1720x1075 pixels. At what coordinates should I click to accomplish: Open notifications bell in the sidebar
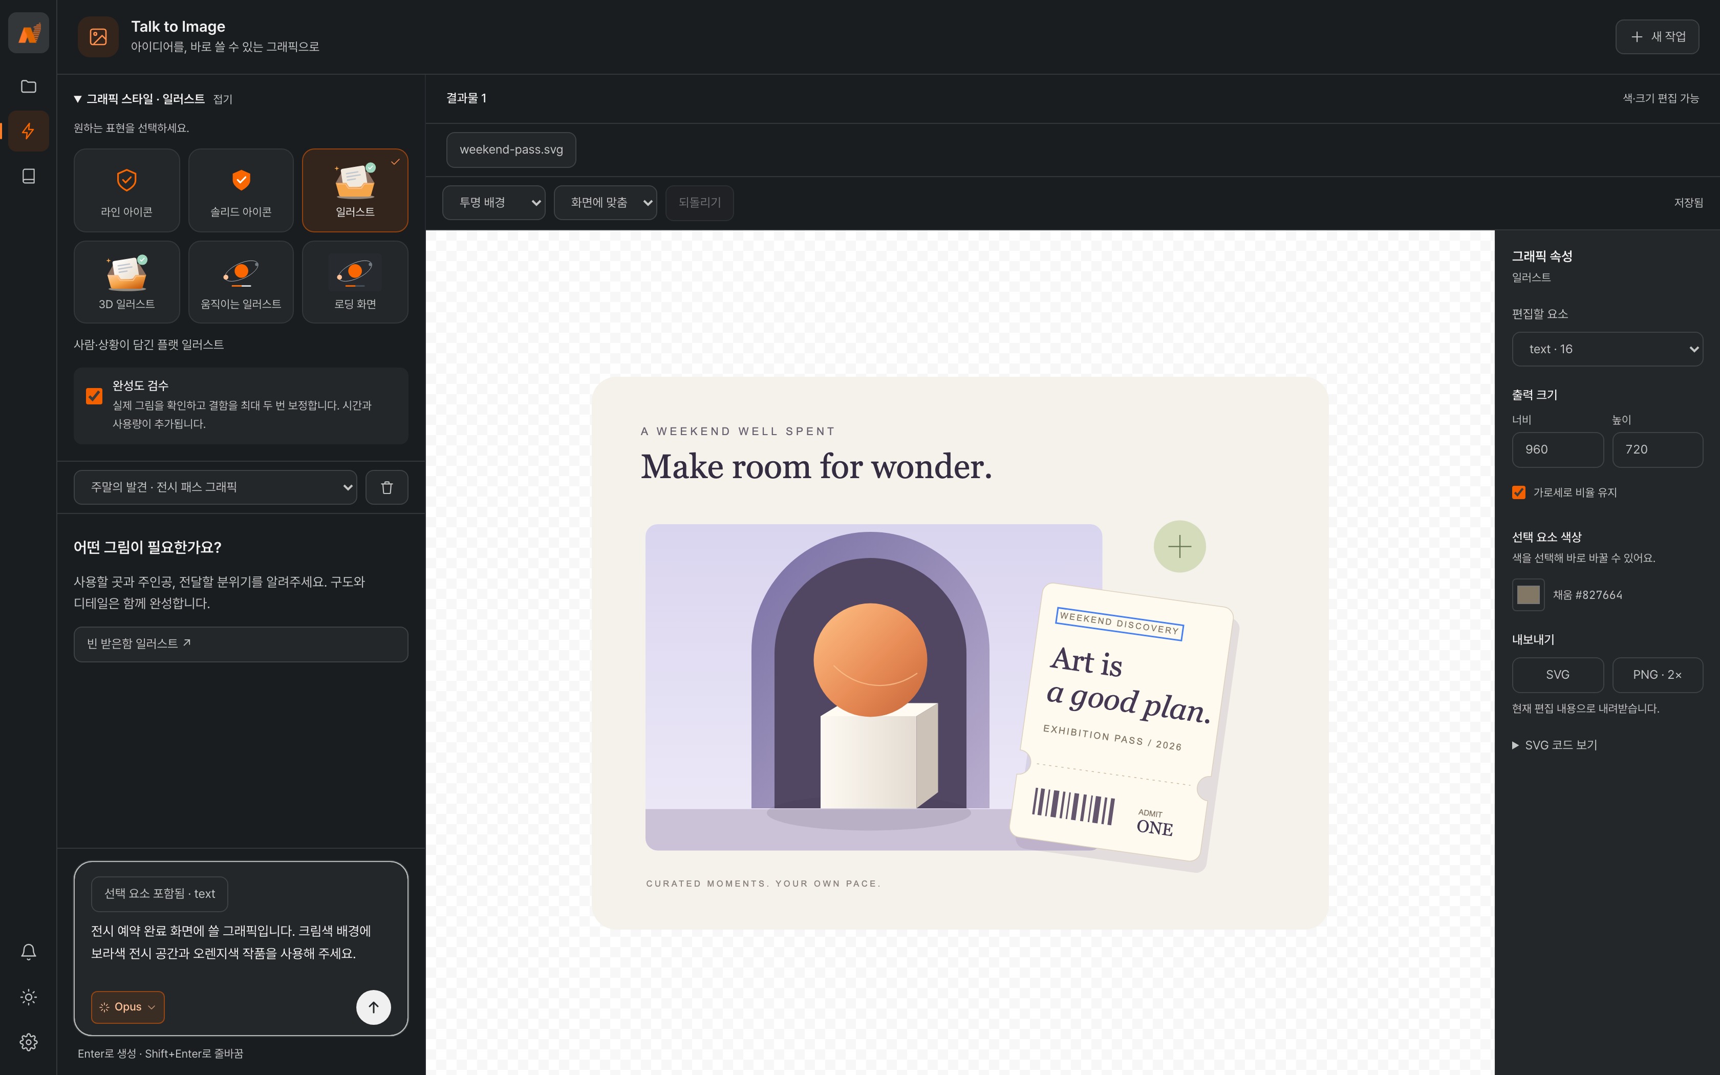tap(29, 952)
